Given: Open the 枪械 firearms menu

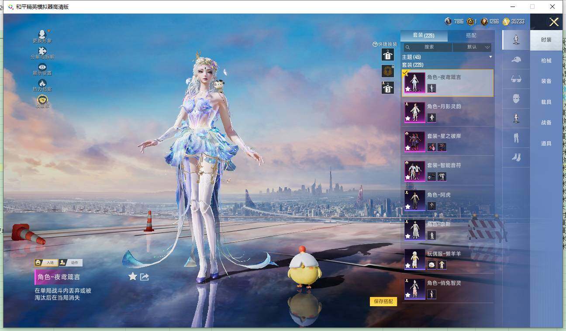Looking at the screenshot, I should (x=546, y=61).
